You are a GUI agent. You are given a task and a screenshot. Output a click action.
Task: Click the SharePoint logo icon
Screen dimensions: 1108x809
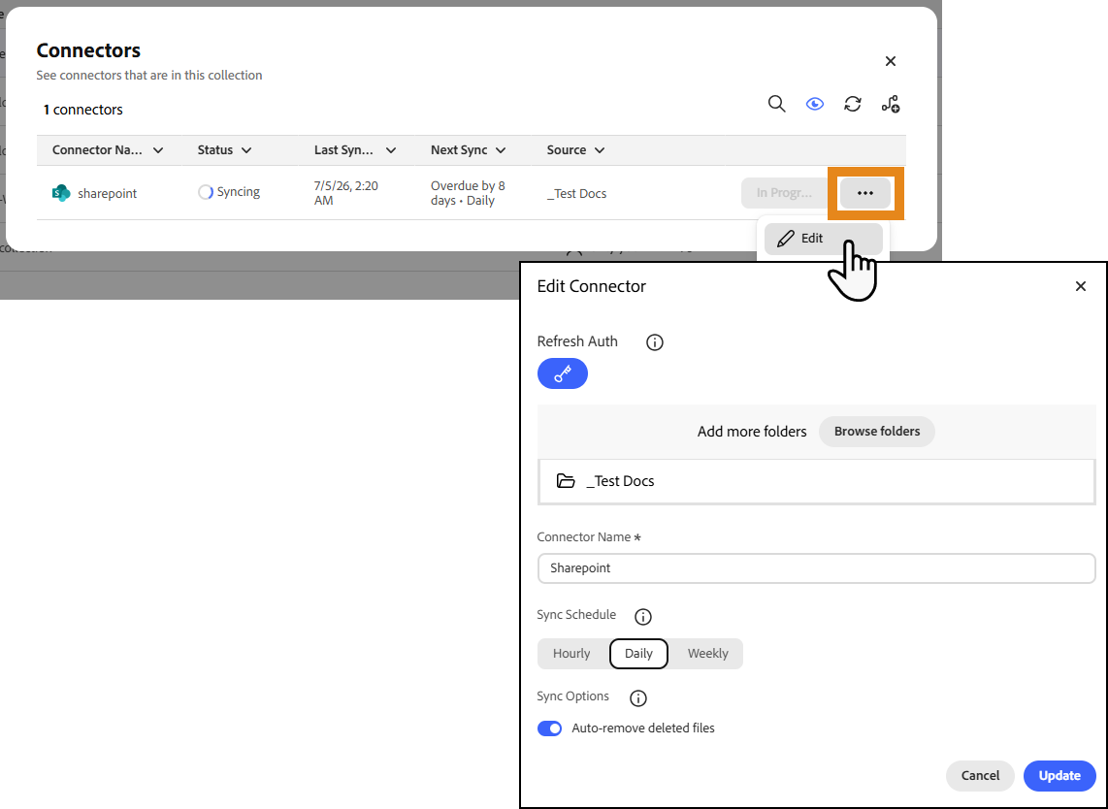61,193
